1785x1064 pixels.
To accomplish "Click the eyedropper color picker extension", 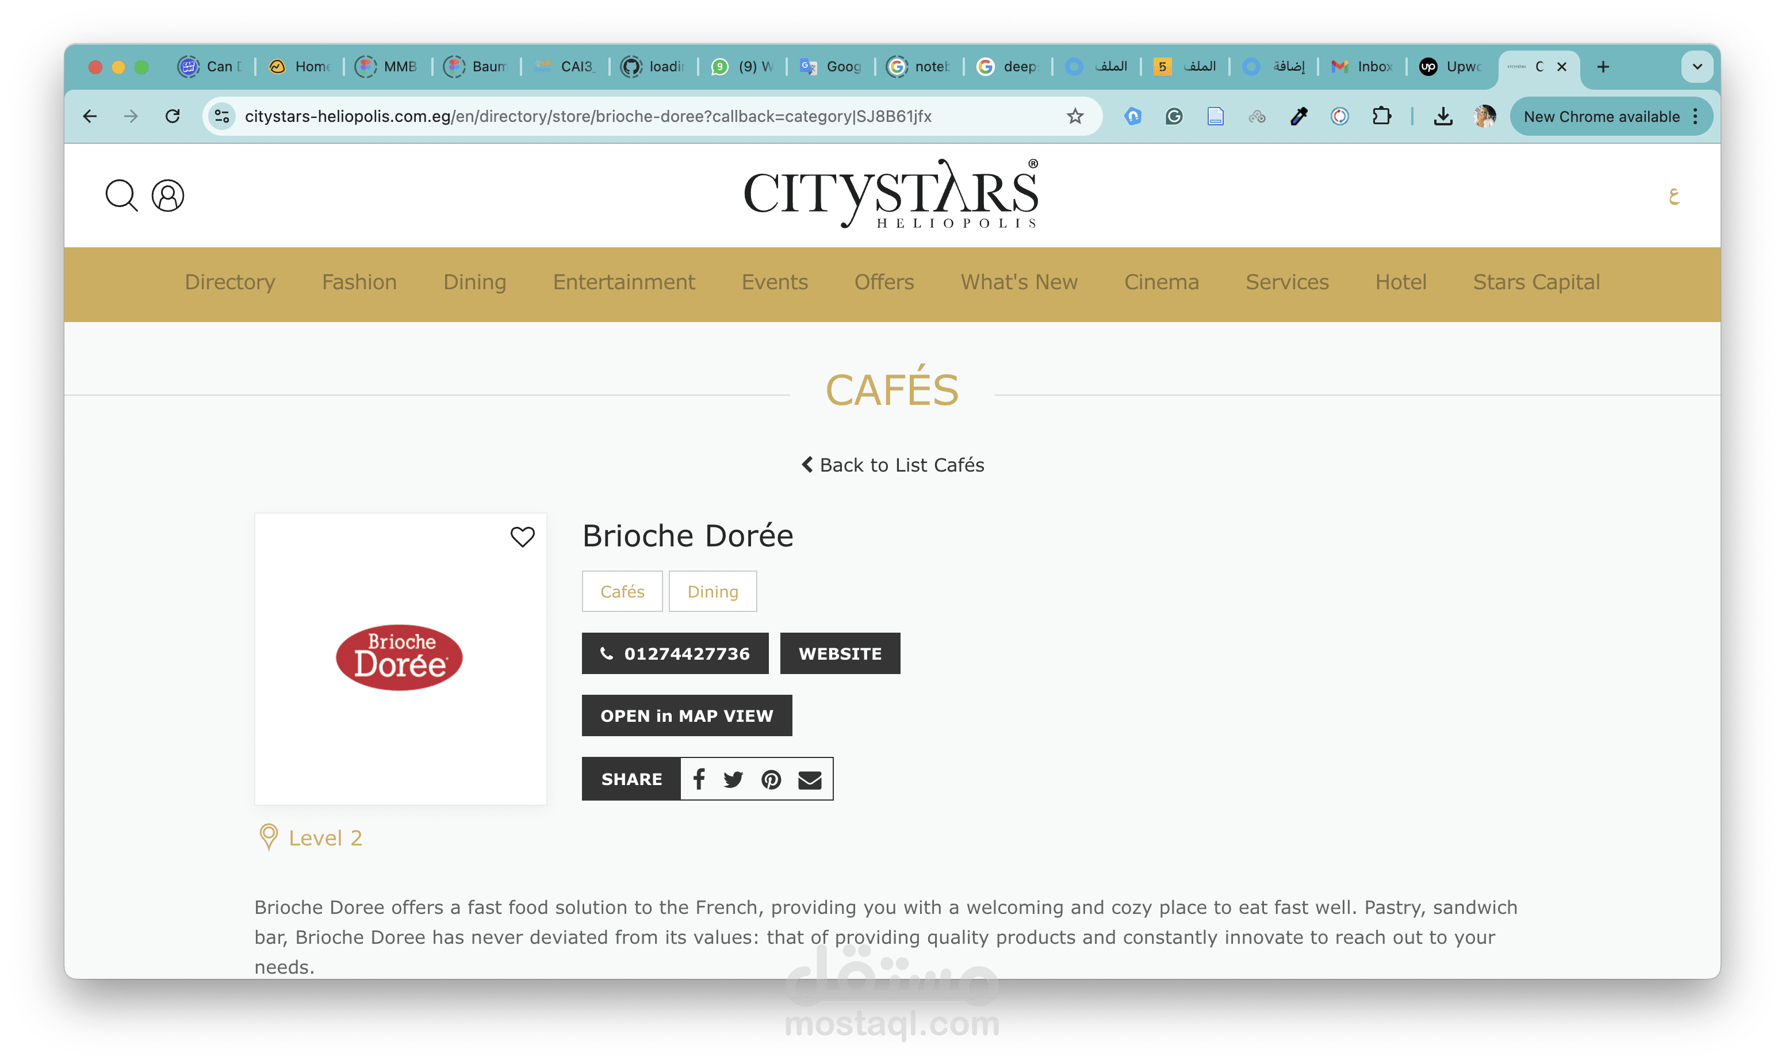I will (x=1298, y=116).
